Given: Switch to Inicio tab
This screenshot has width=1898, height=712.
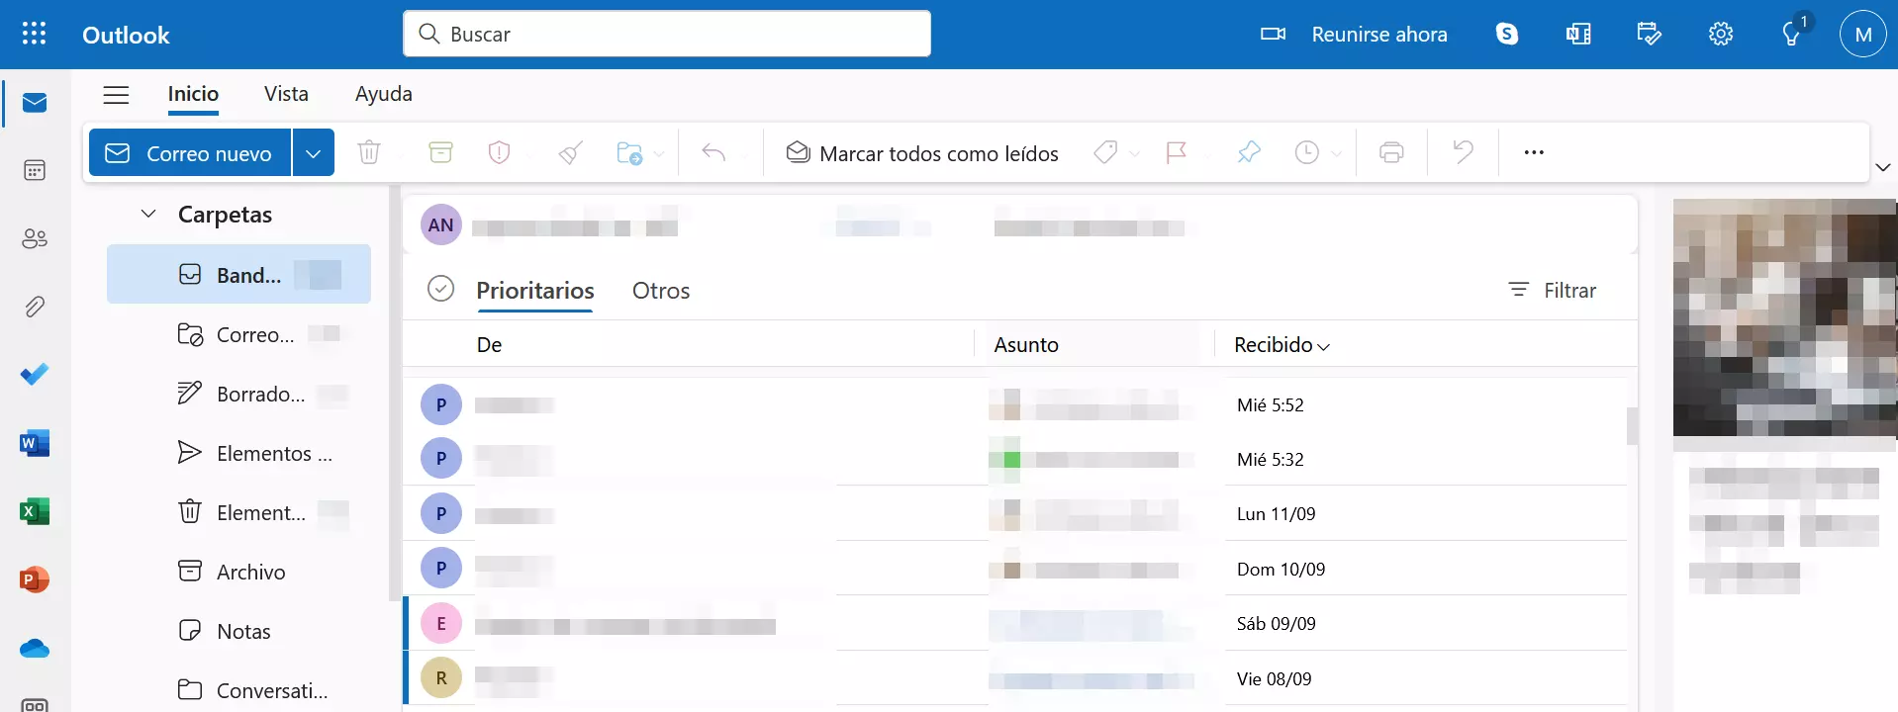Looking at the screenshot, I should click(193, 94).
